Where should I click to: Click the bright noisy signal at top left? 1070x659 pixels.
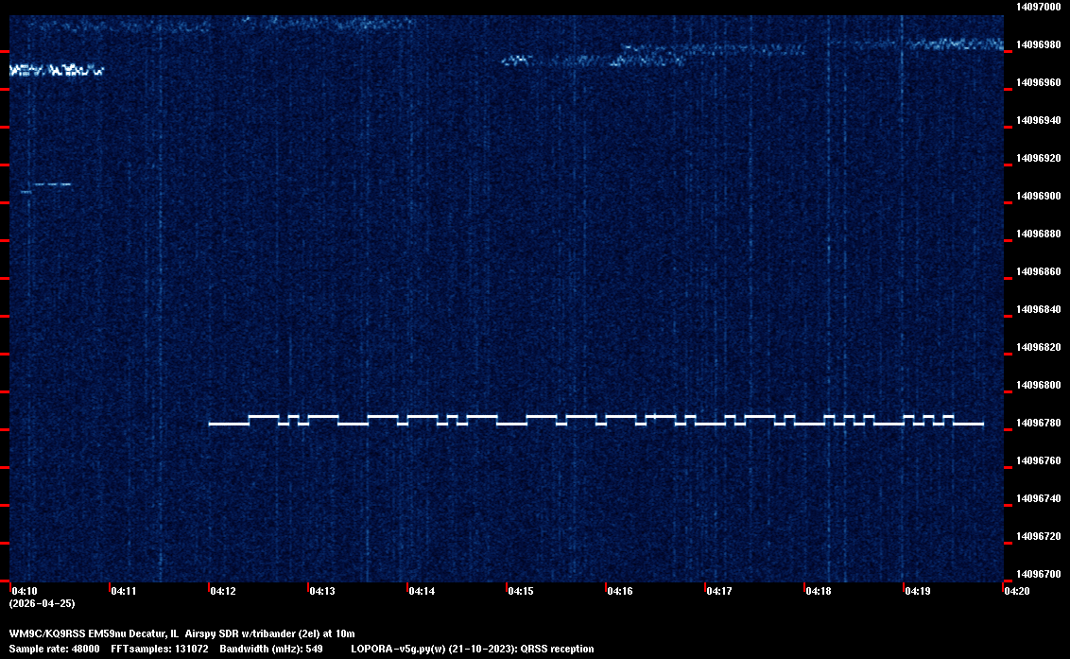(x=56, y=70)
